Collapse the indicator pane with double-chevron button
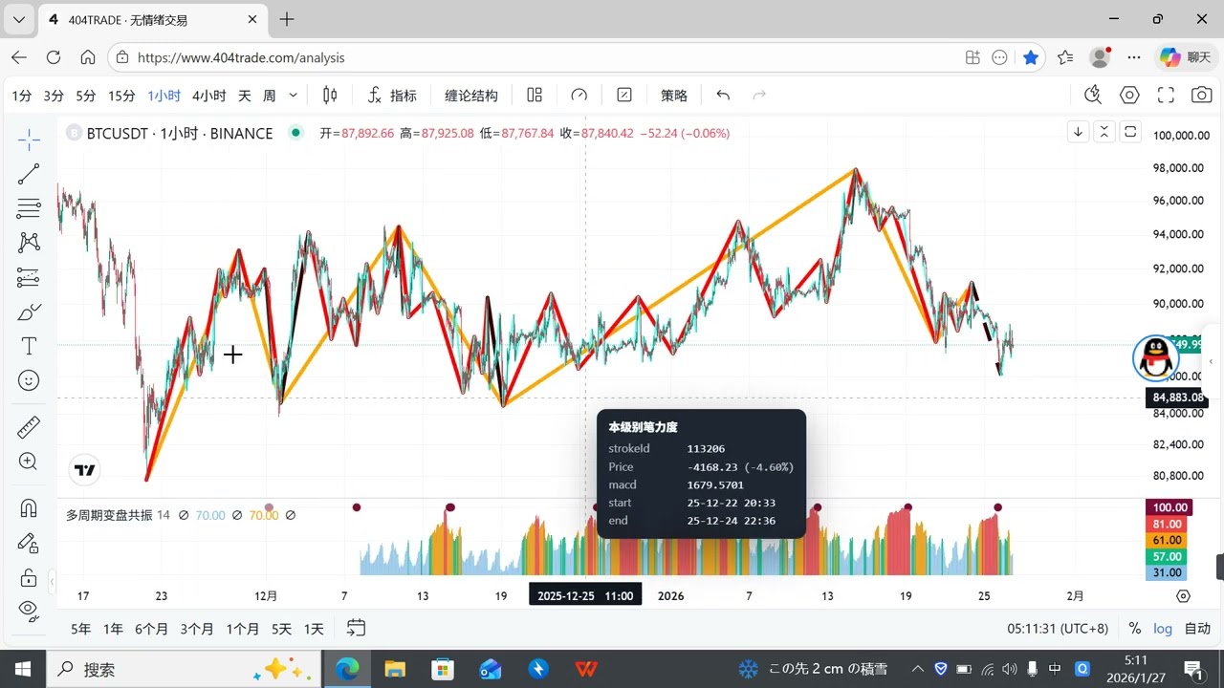 pos(1104,132)
